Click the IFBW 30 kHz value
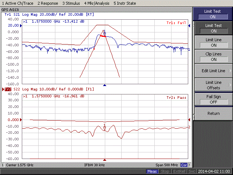This screenshot has width=233, height=175. [94, 165]
